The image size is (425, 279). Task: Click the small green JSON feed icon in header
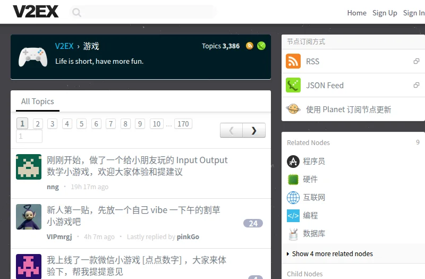261,46
